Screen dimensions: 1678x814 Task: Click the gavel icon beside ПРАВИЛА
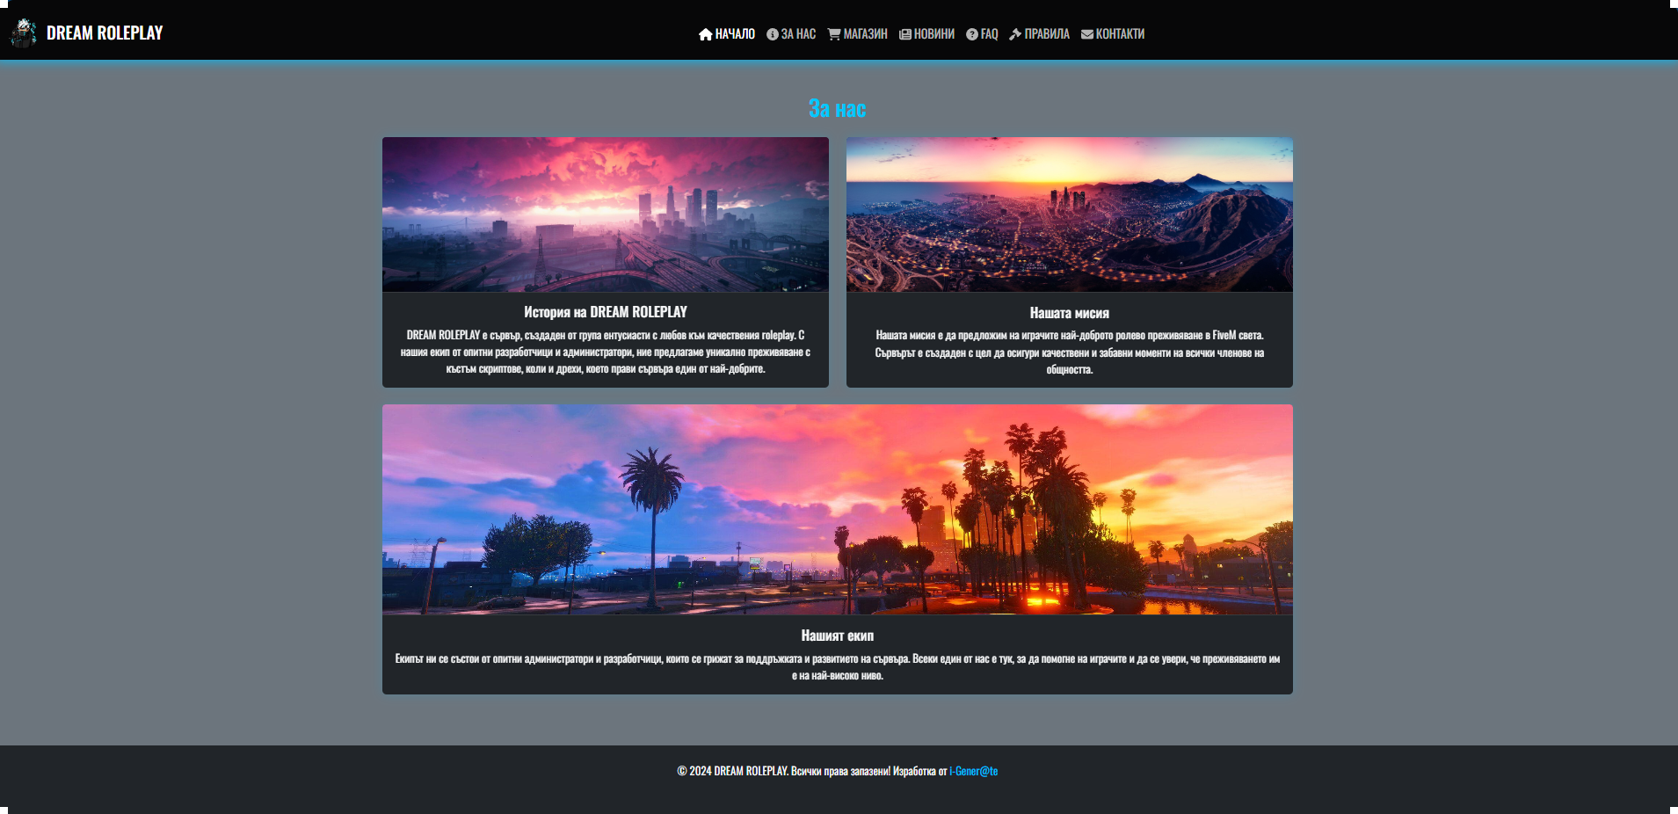(1015, 34)
